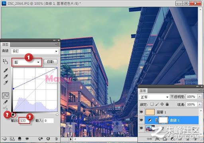Pick the black point eyedropper

click(x=6, y=70)
